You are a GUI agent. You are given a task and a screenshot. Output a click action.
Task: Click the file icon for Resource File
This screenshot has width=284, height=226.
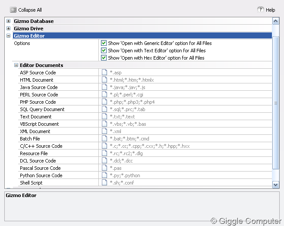[104, 153]
